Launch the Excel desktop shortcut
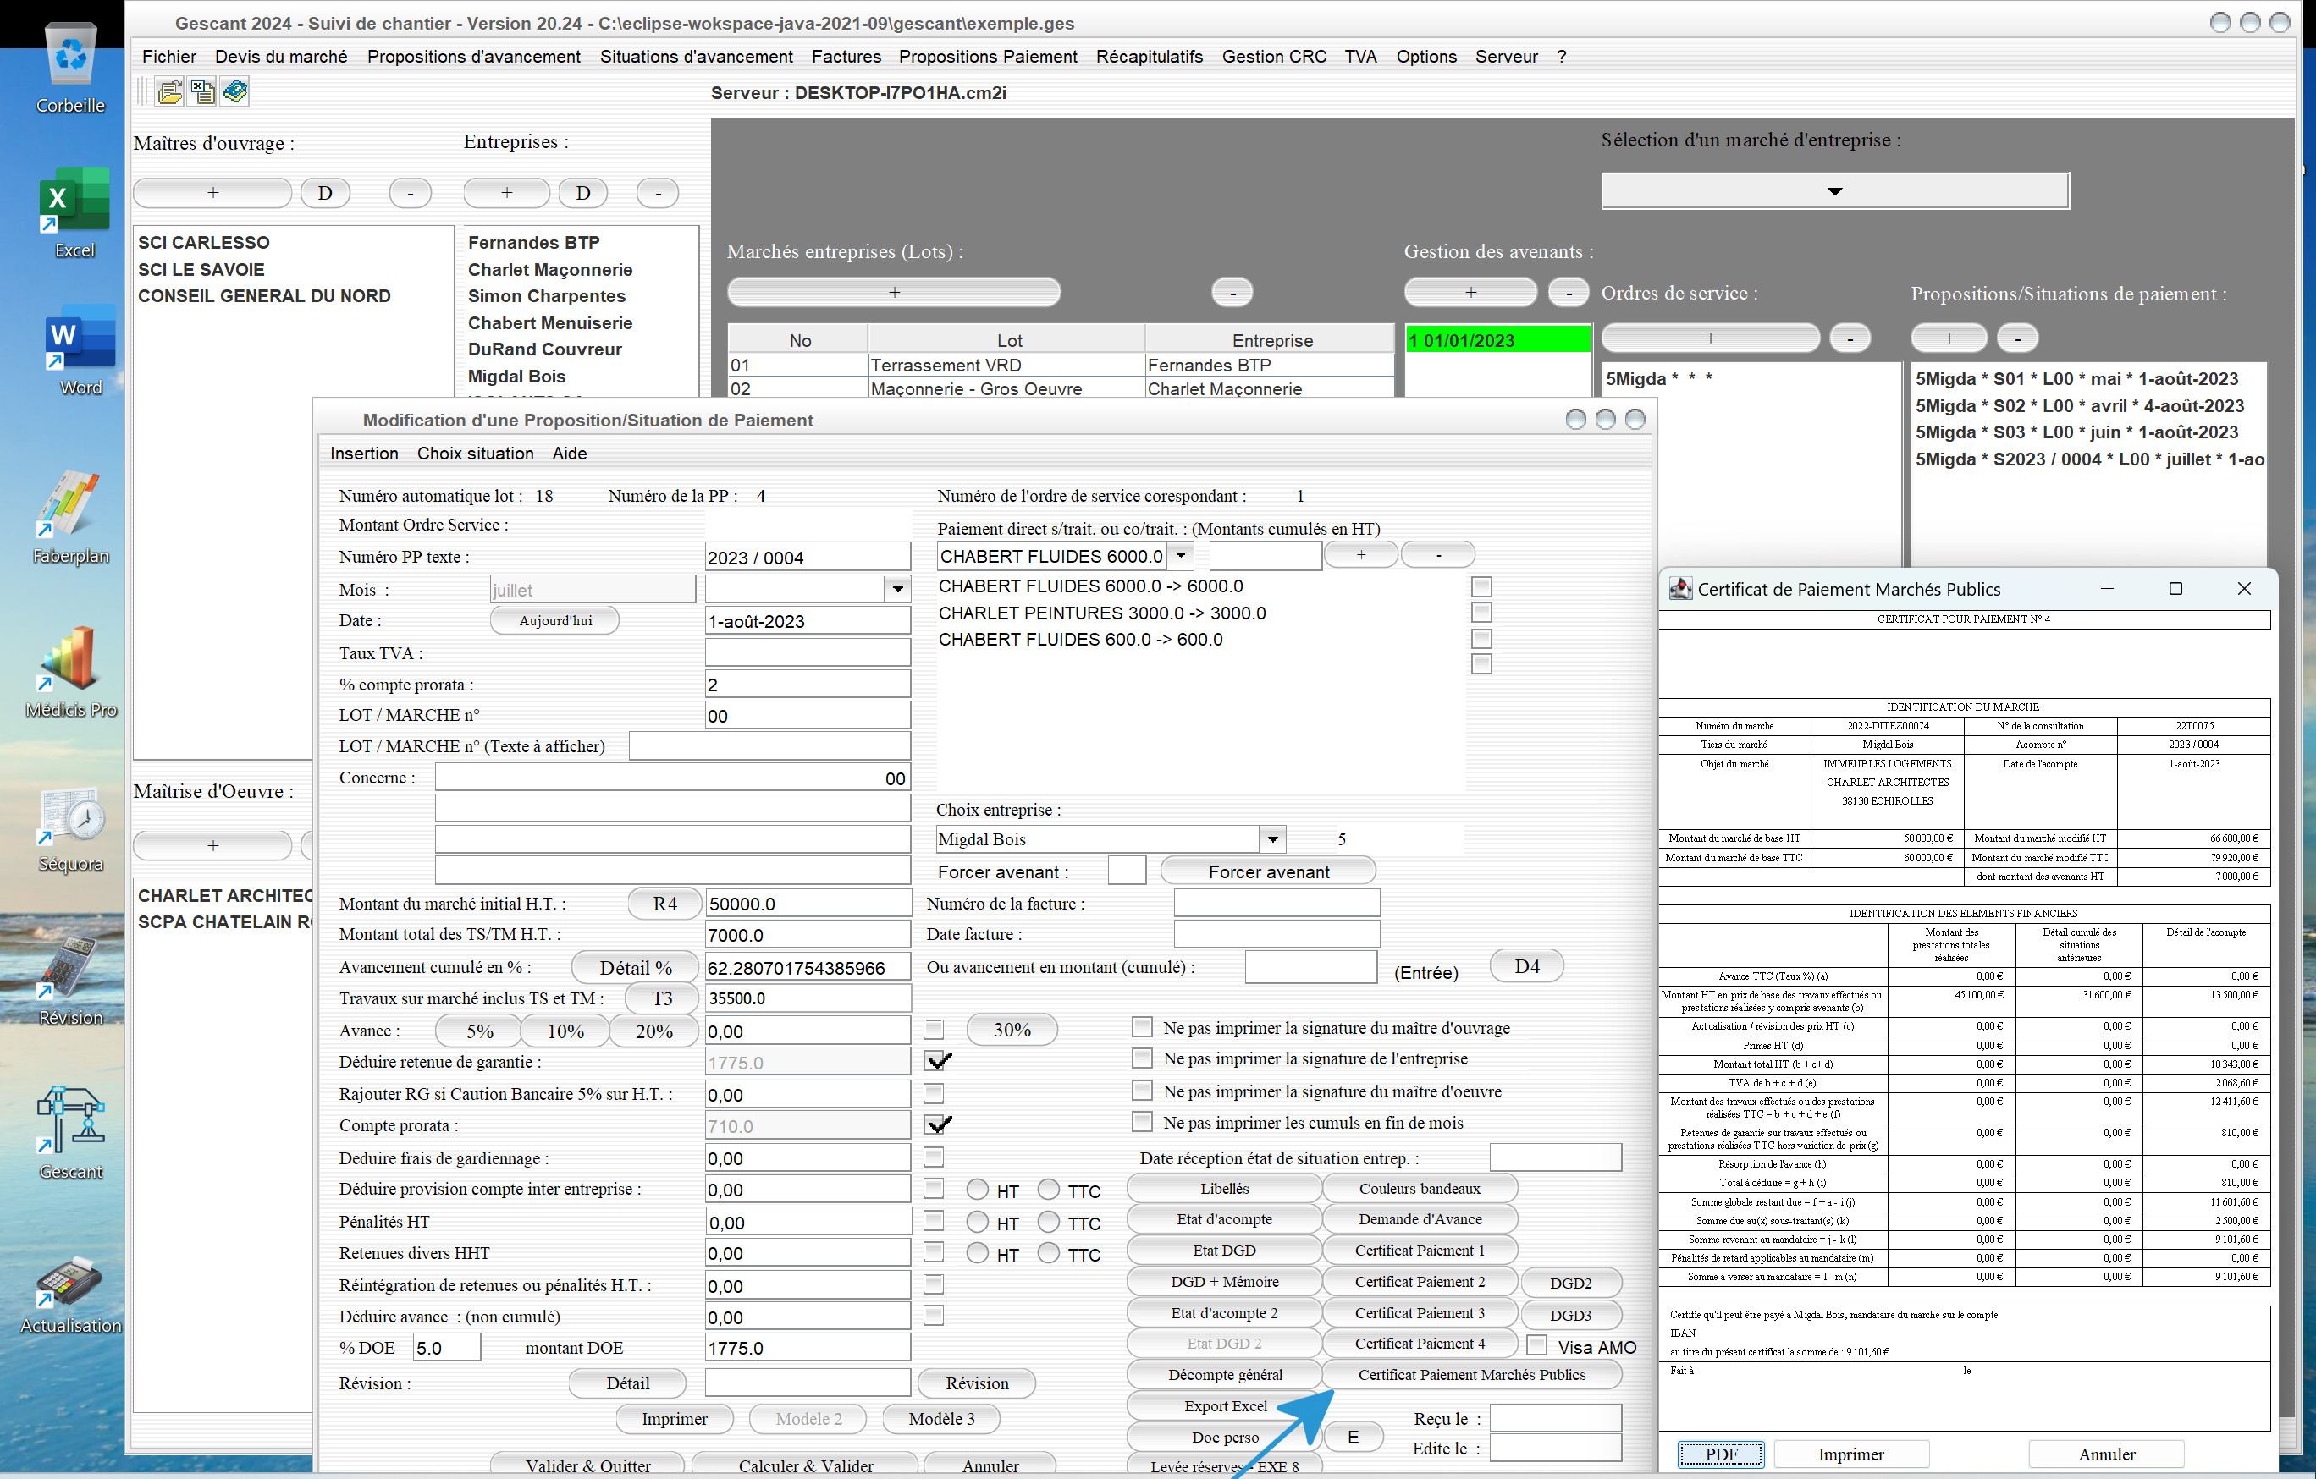 pyautogui.click(x=74, y=213)
